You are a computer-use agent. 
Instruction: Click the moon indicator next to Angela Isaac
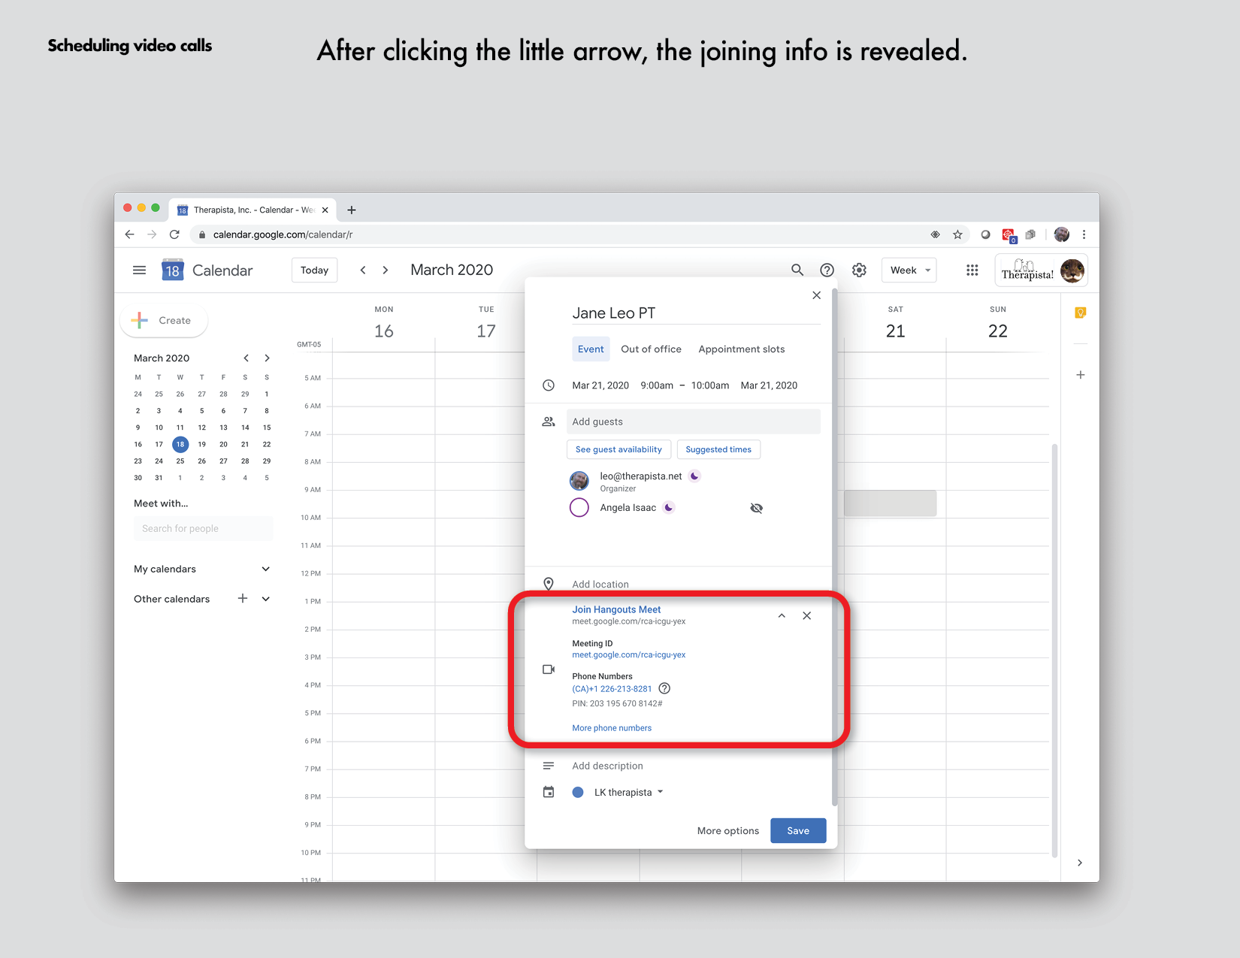point(668,507)
